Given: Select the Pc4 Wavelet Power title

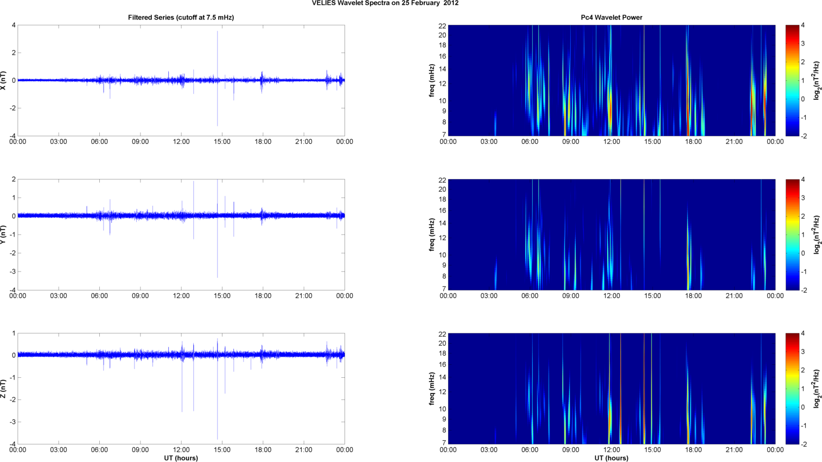Looking at the screenshot, I should click(611, 17).
